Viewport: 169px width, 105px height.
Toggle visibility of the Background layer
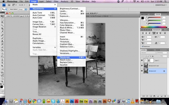pyautogui.click(x=142, y=71)
